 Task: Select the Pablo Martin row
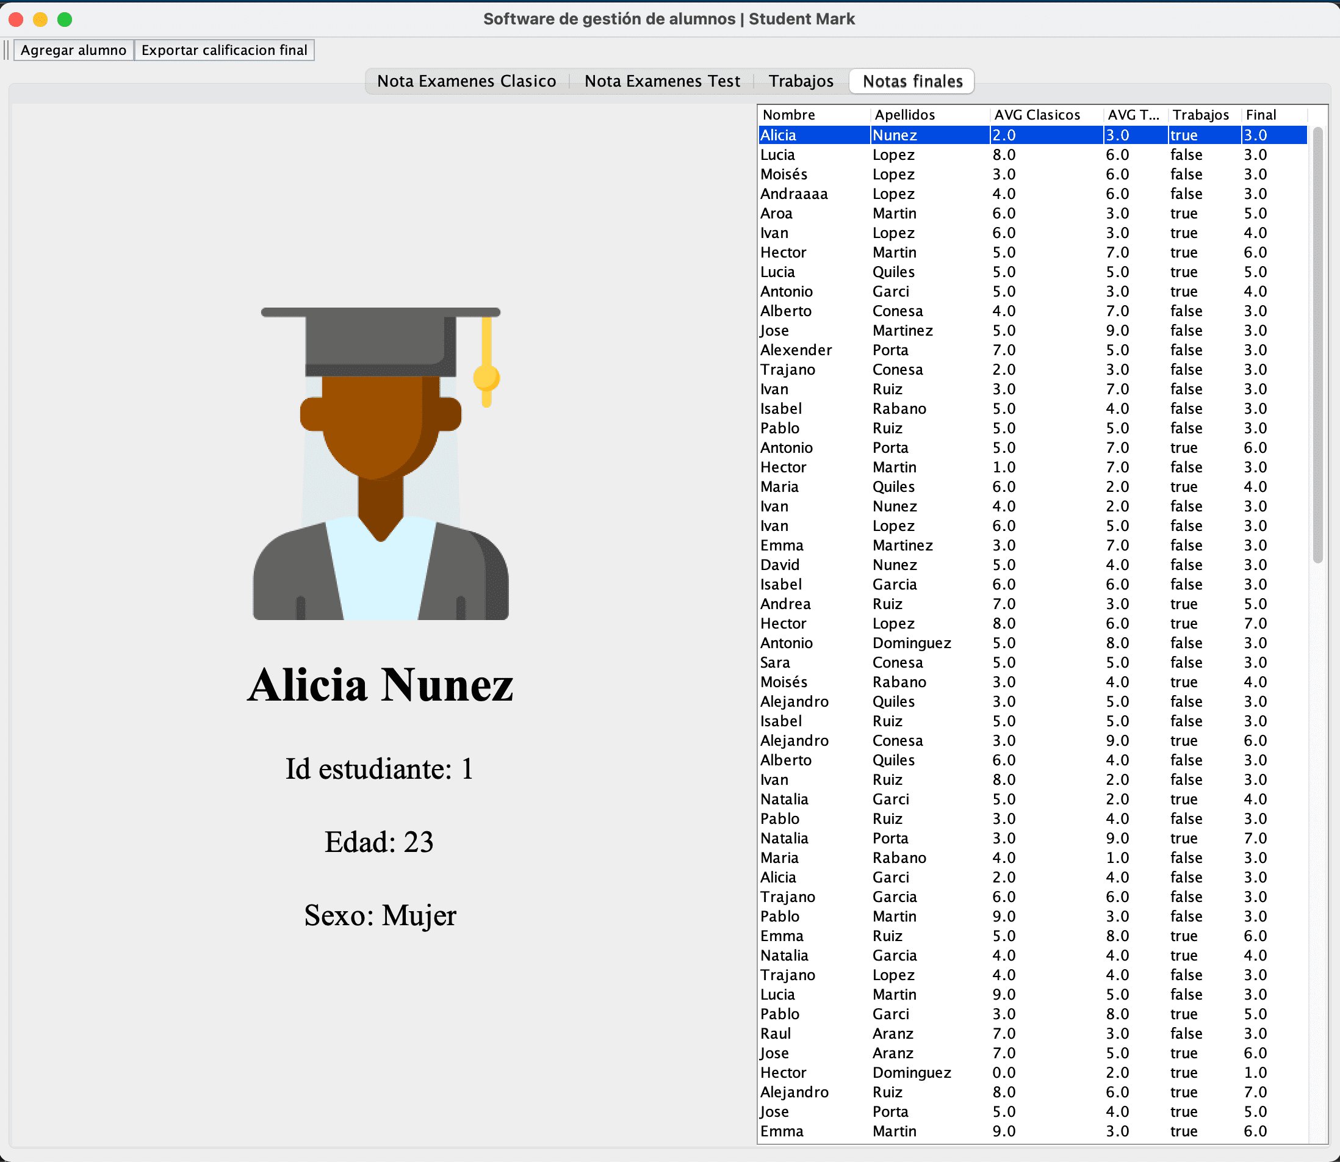tap(1032, 916)
